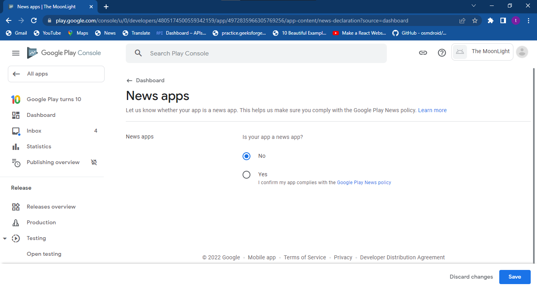Click the back arrow beside All apps
The width and height of the screenshot is (537, 290).
[16, 74]
